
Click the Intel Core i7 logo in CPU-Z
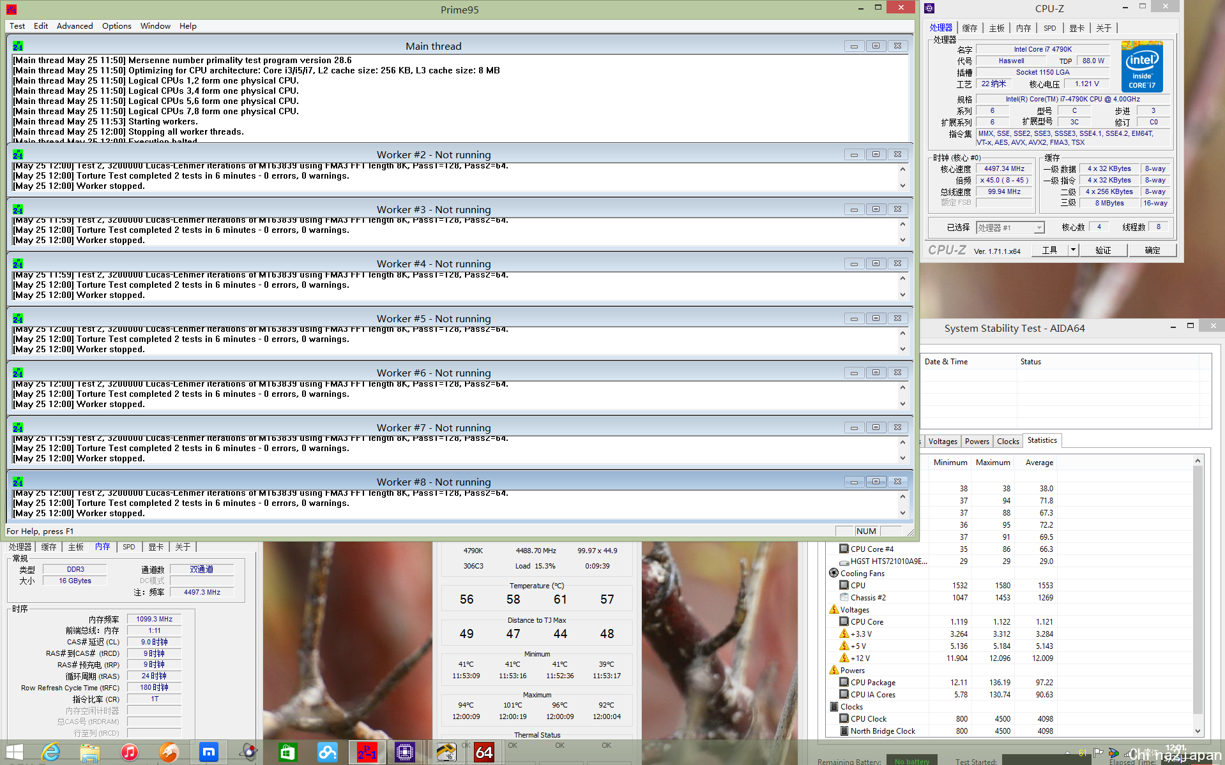1142,66
